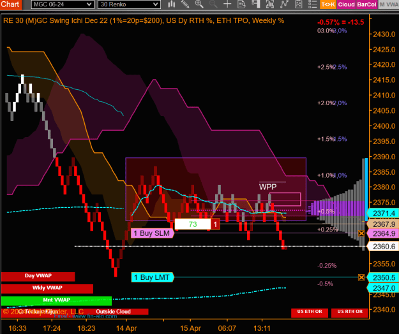Click the 2340.0 price axis label
399x334 pixels.
coord(384,310)
